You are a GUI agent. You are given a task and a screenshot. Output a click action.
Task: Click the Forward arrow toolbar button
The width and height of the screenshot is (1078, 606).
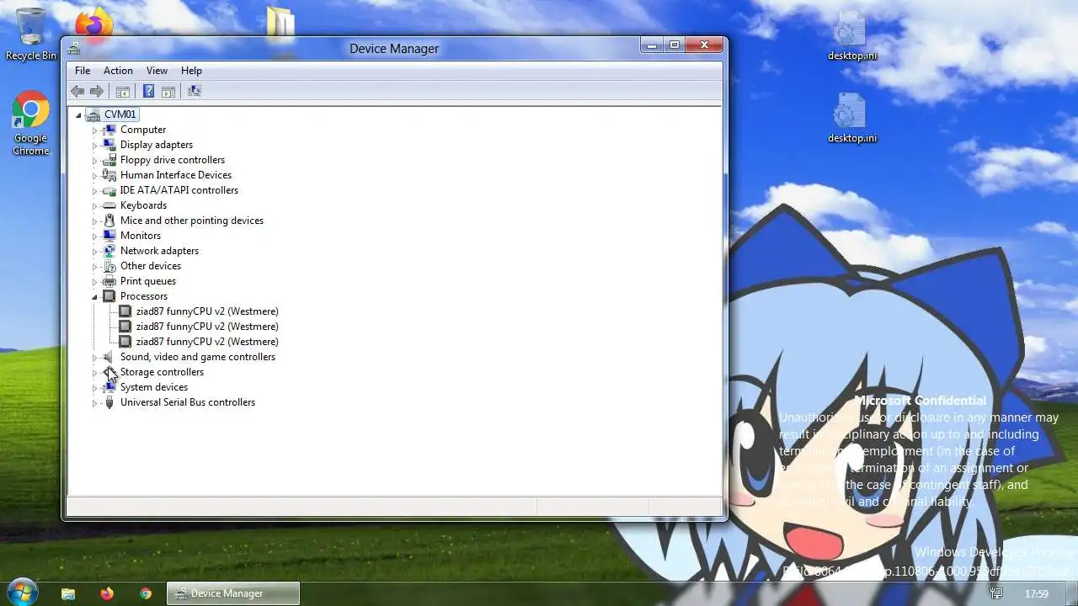click(x=97, y=91)
